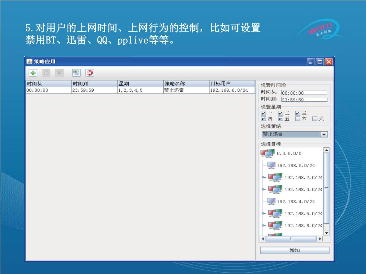Select 192.168.5.0/24 label in target tree
Screen dimensions: 366x274
tap(303, 213)
